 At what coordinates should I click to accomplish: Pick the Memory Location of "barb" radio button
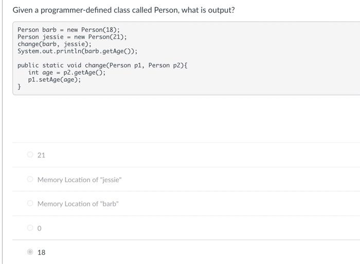pos(30,204)
